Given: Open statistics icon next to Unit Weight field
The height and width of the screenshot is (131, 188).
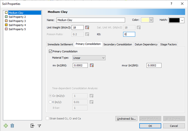Looking at the screenshot, I should (87, 28).
